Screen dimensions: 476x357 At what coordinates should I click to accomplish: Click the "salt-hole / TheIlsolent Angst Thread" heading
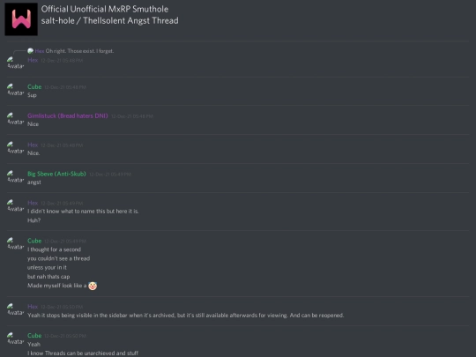tap(110, 20)
